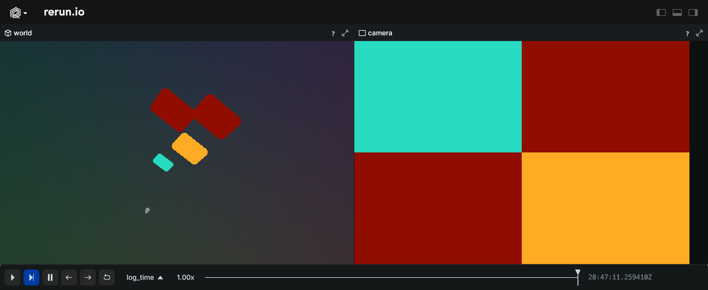This screenshot has width=708, height=290.
Task: Change the 1.00x playback speed
Action: click(185, 277)
